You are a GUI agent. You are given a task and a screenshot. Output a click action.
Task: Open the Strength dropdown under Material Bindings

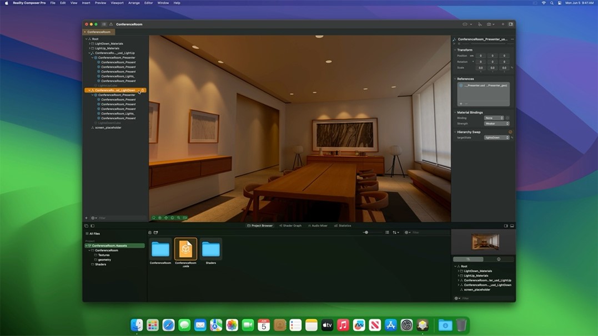coord(496,124)
